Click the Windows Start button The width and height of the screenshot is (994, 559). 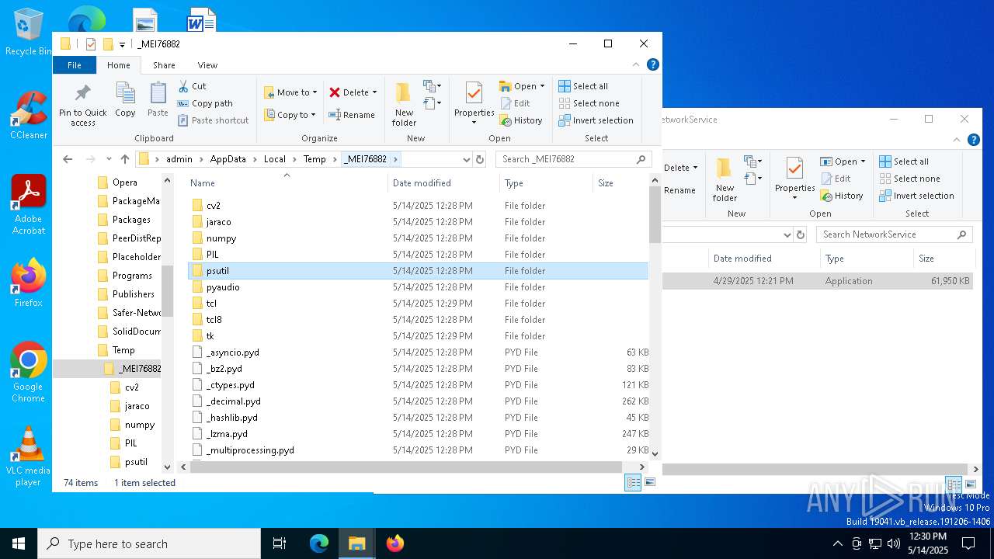[x=19, y=543]
